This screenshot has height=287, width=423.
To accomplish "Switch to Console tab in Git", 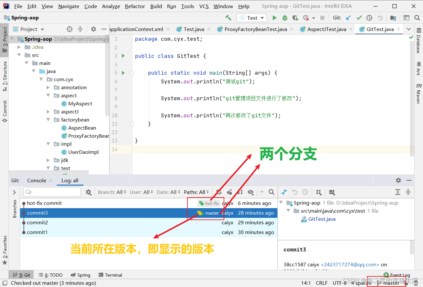I will point(37,180).
